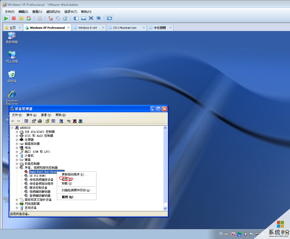290x239 pixels.
Task: Open the 虚拟机(M) menu in VMware
Action: [x=53, y=12]
